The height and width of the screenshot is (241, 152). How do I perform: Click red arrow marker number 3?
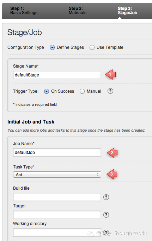(112, 174)
